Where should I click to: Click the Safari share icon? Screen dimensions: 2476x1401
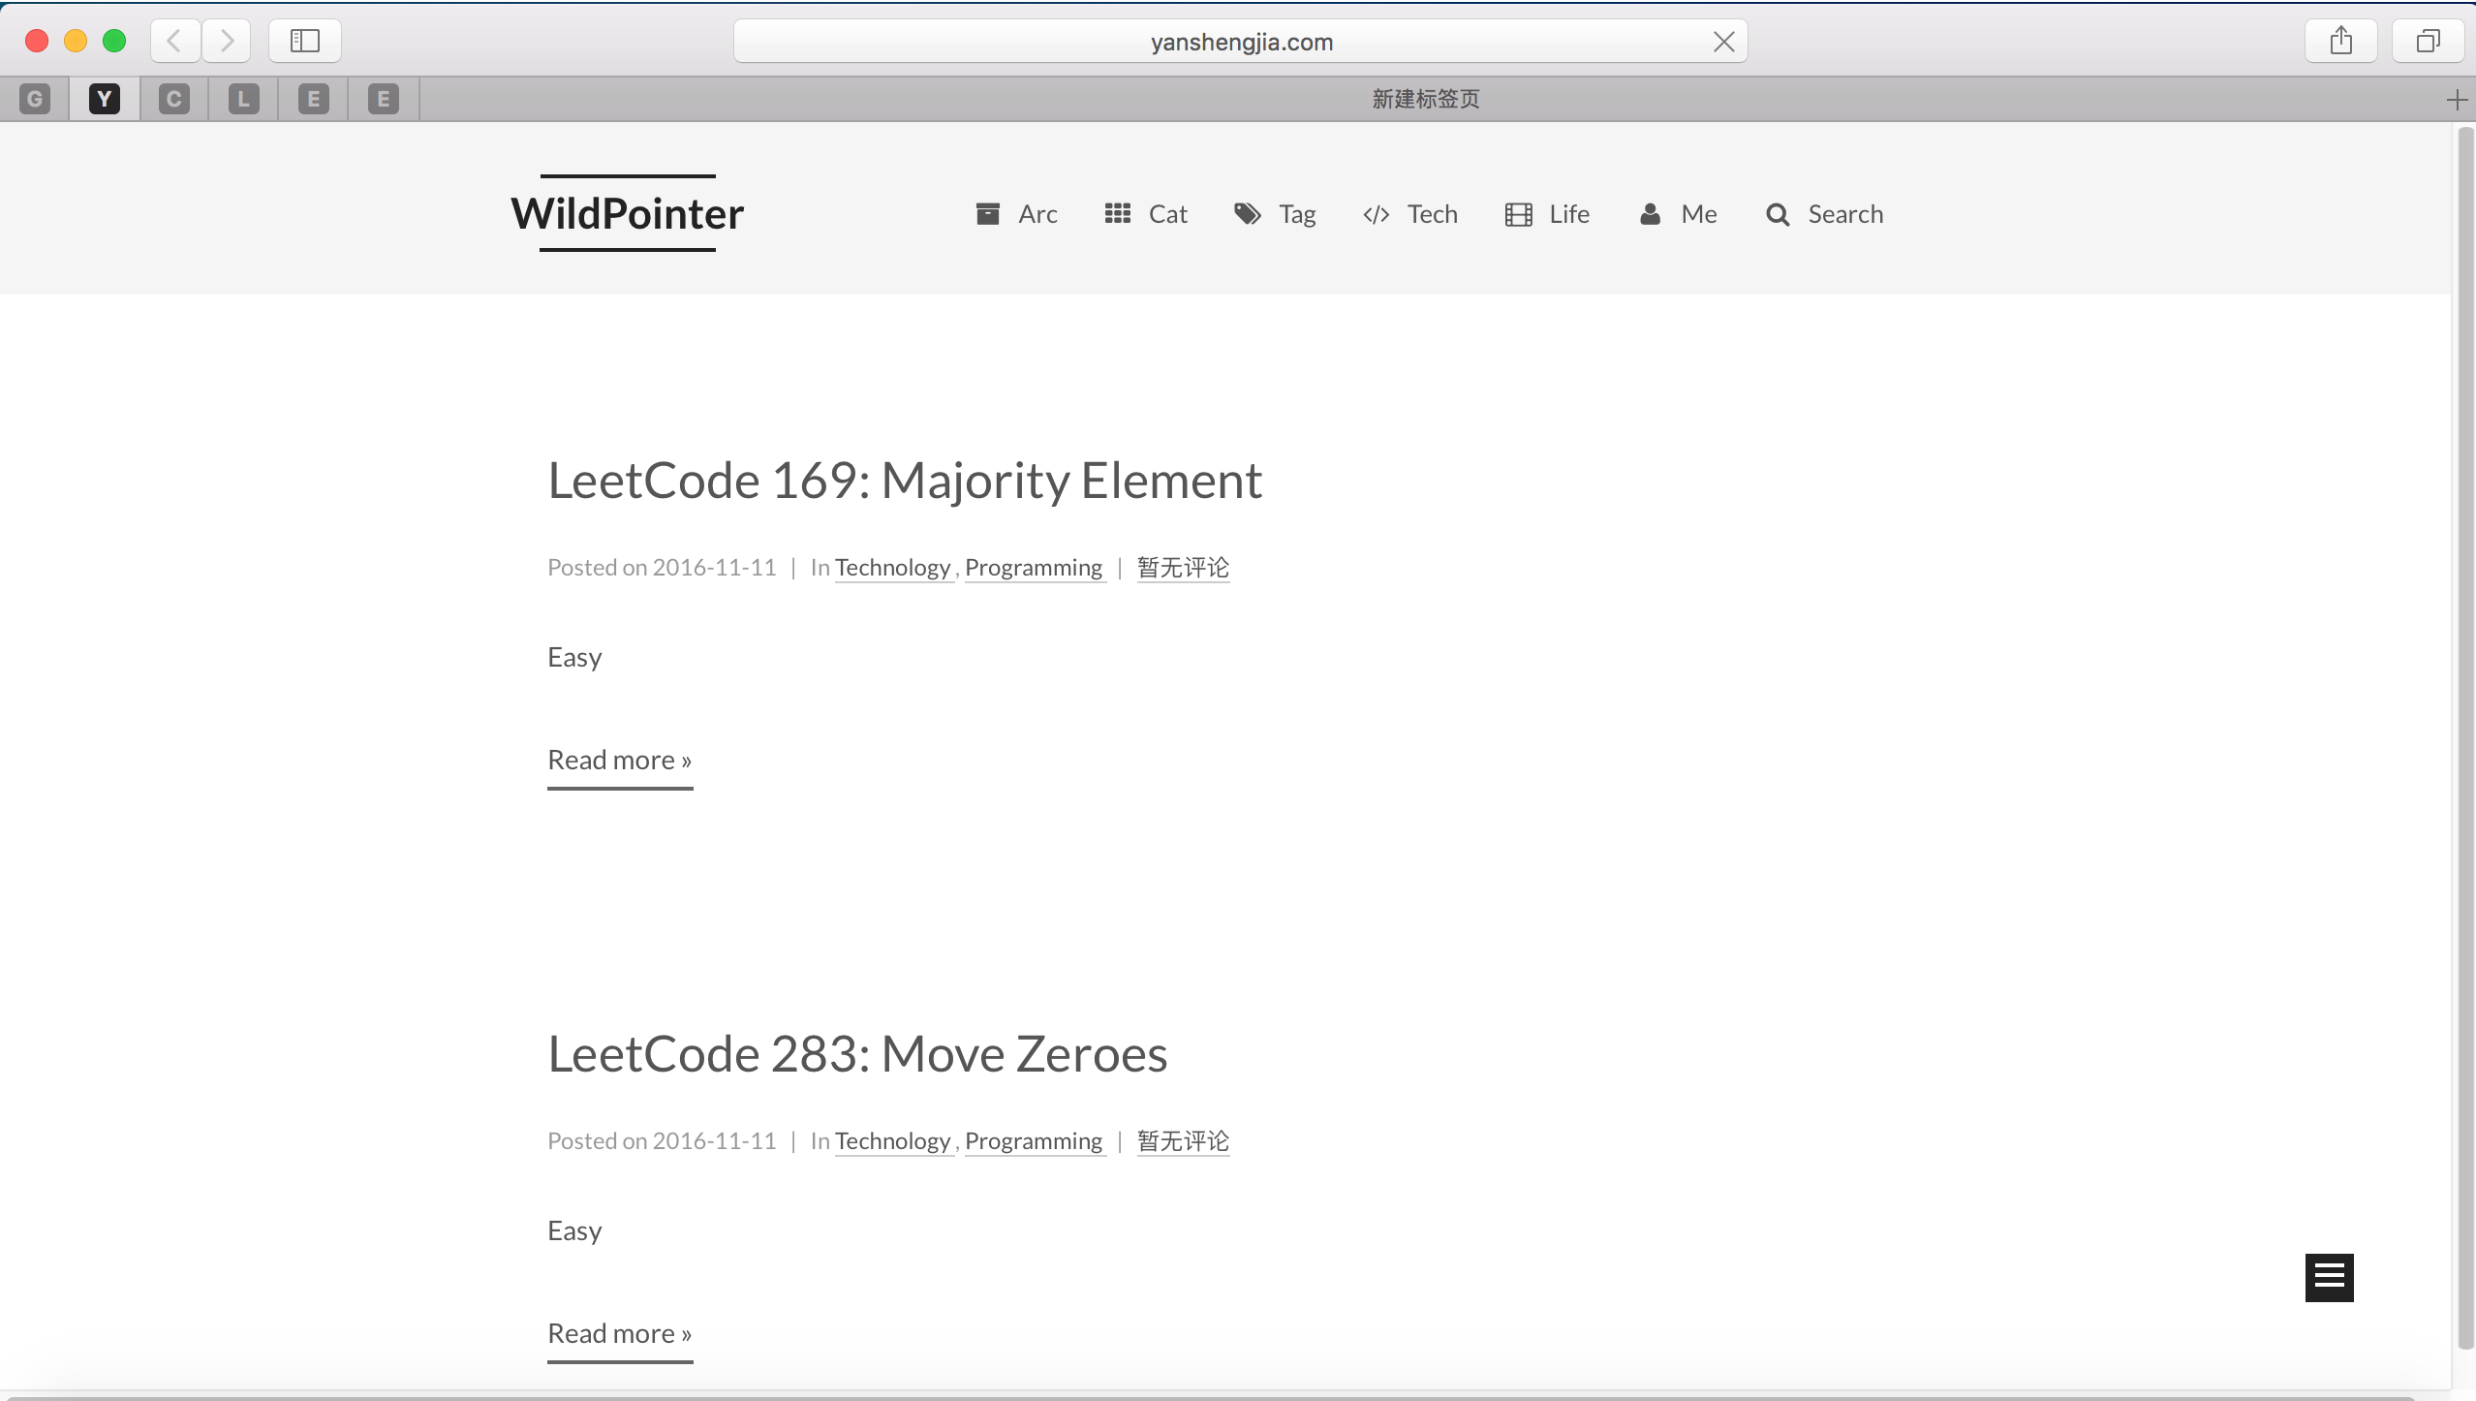(2340, 41)
